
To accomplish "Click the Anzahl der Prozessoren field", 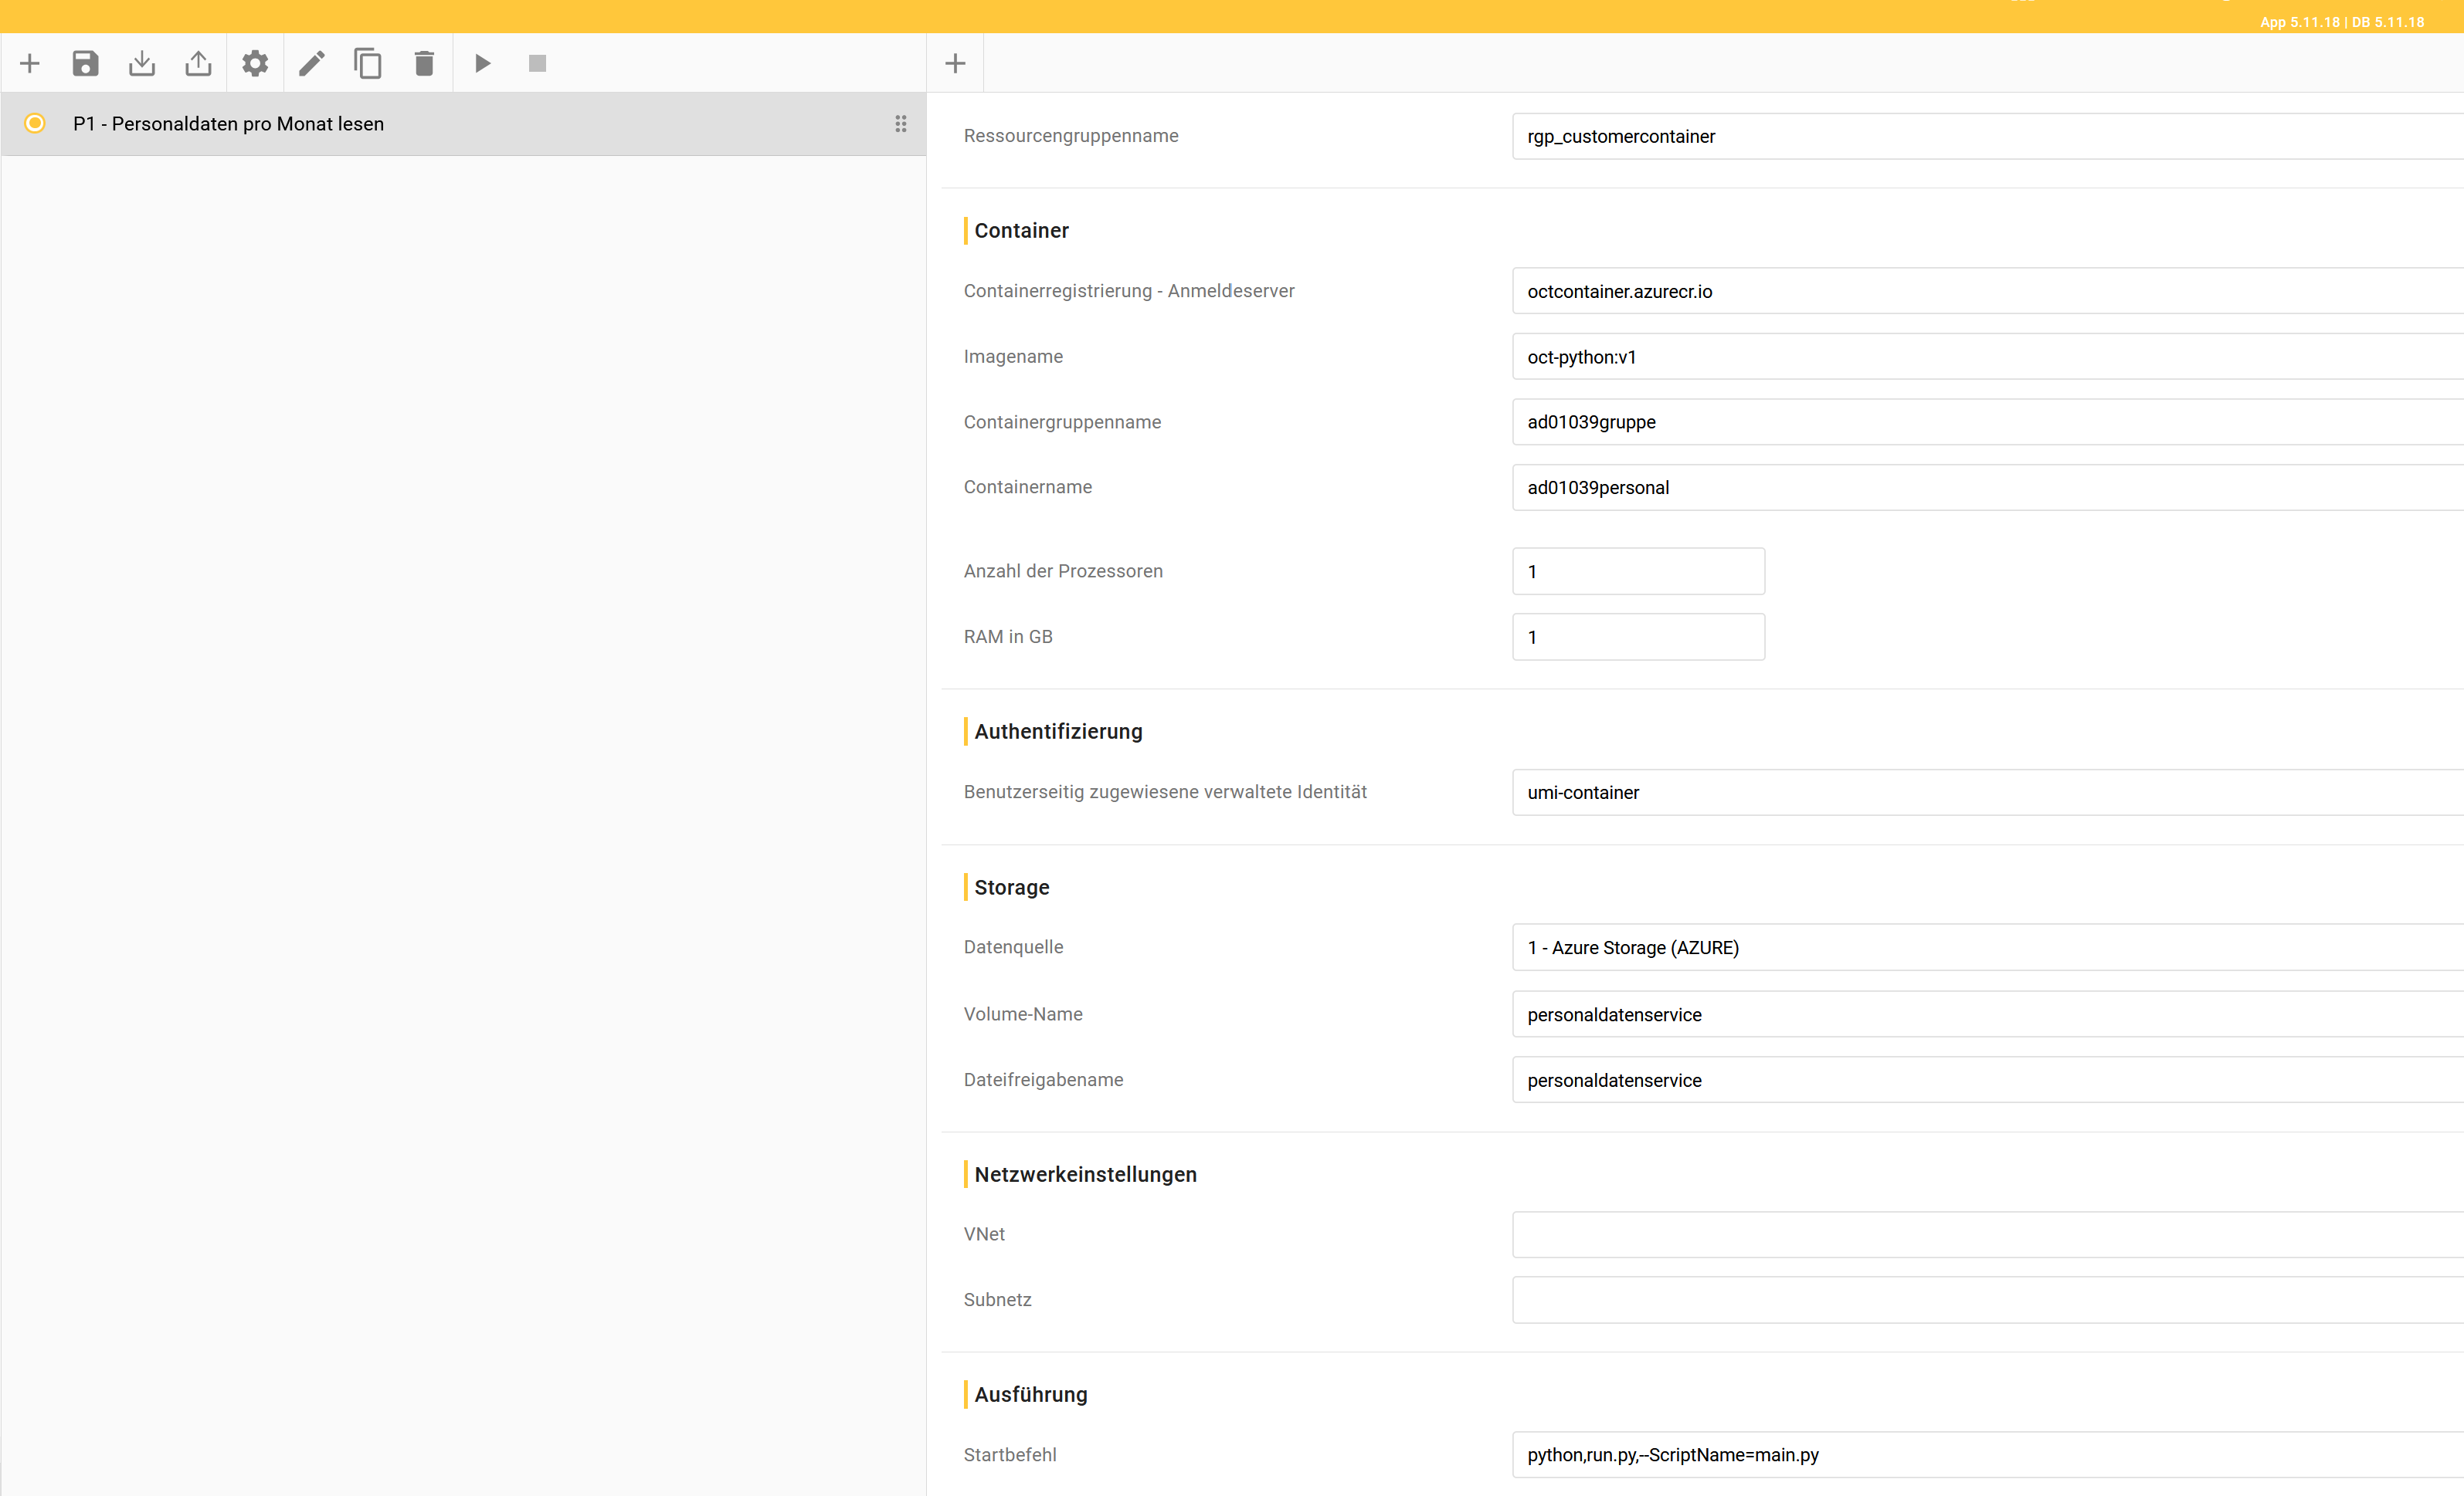I will click(x=1638, y=572).
